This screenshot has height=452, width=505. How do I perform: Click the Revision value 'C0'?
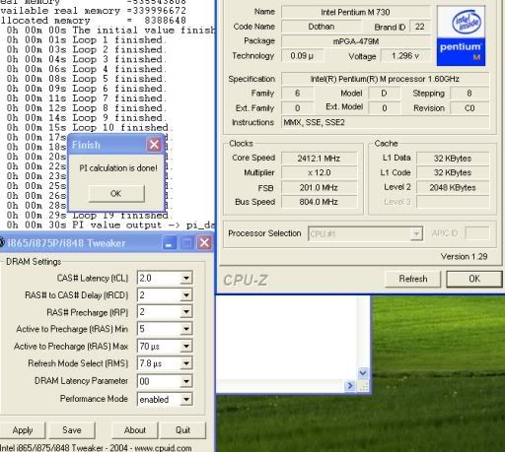[469, 108]
